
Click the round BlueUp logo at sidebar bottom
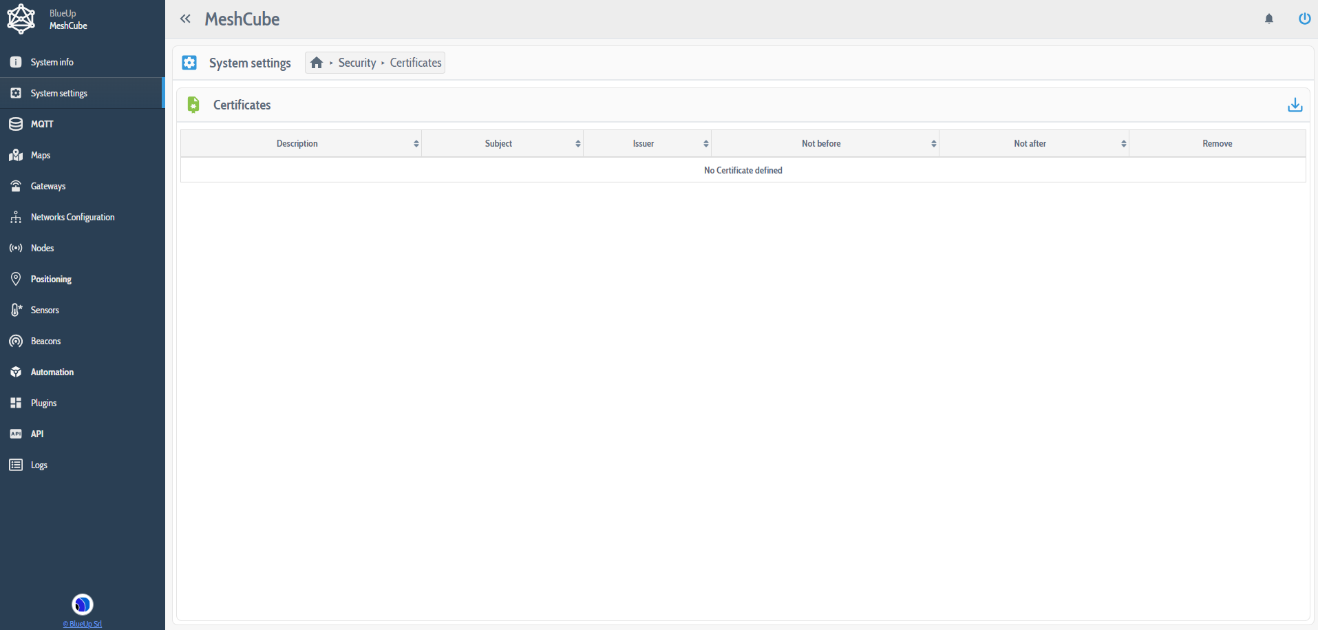click(83, 604)
